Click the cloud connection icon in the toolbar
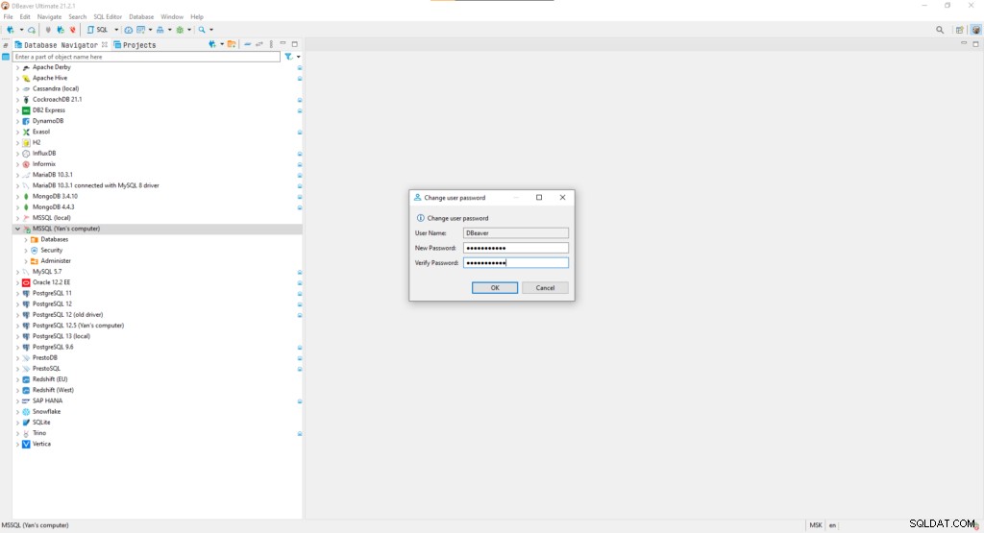Viewport: 984px width, 533px height. click(x=32, y=30)
